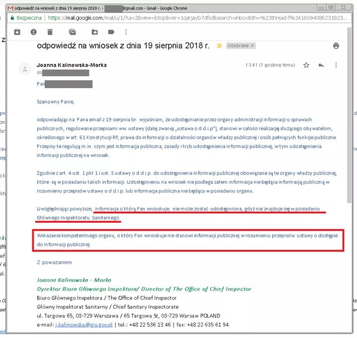
Task: Click the greeting Szanowny Panie
Action: click(56, 101)
